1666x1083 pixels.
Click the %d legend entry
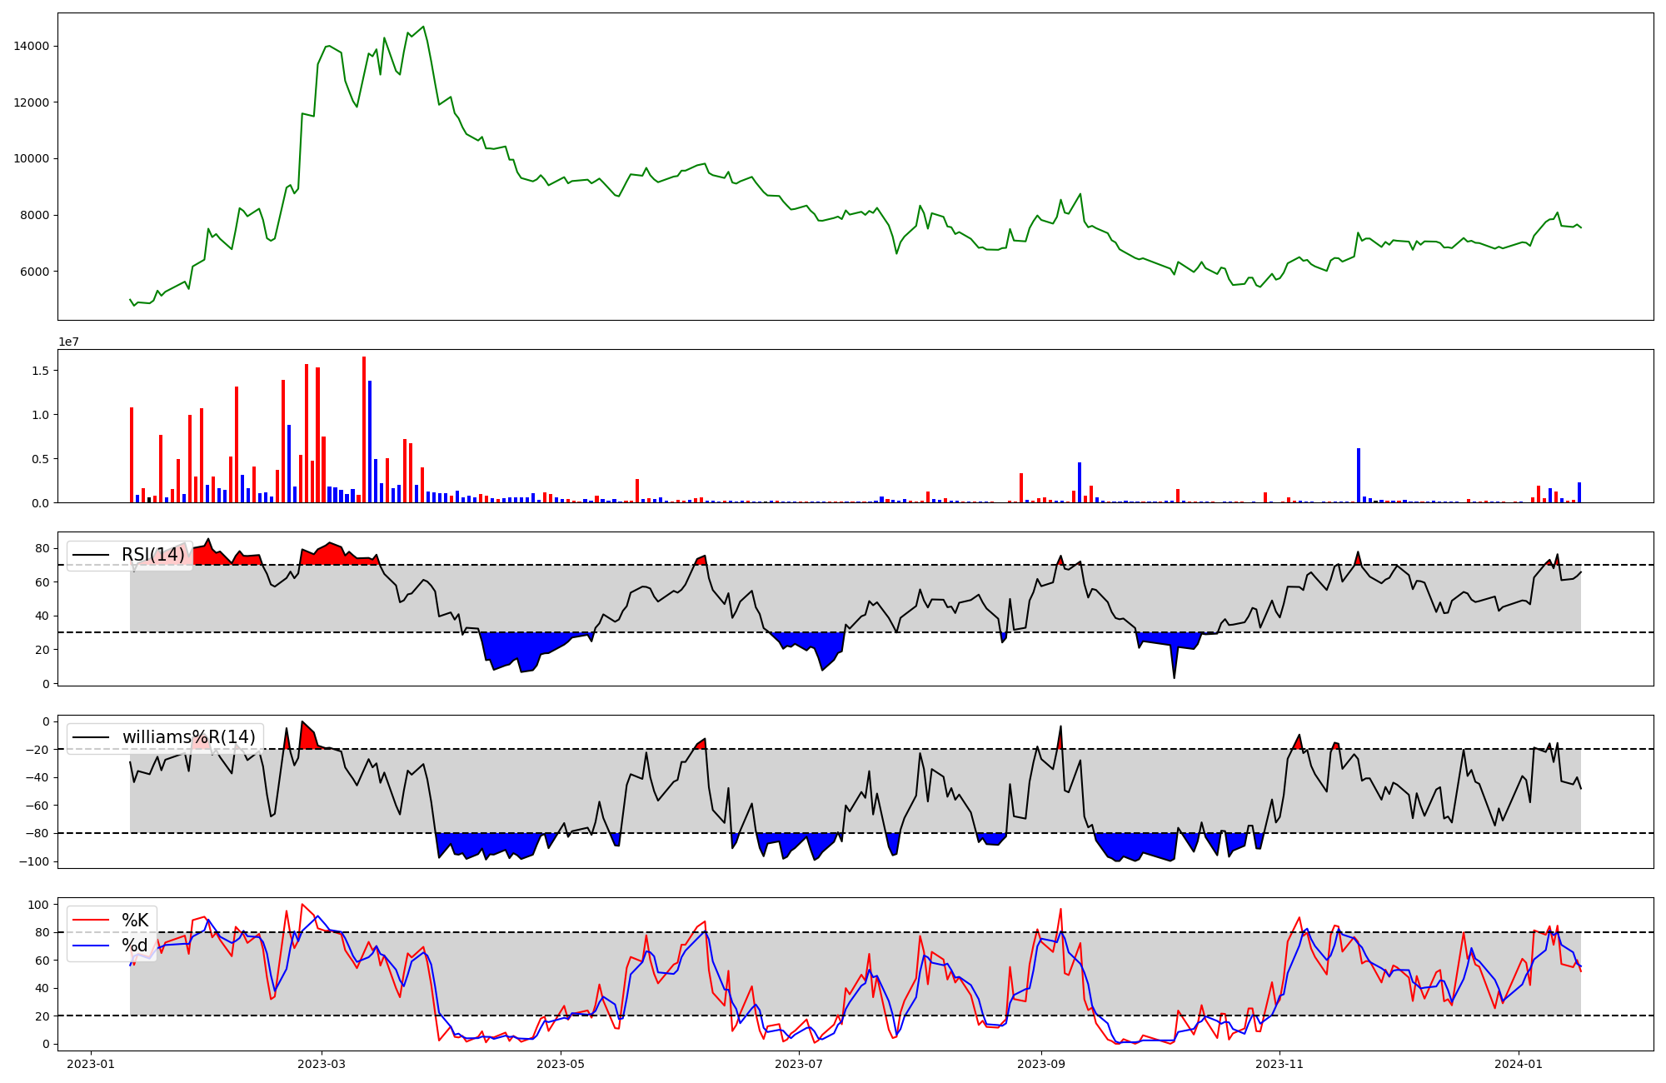pos(135,946)
